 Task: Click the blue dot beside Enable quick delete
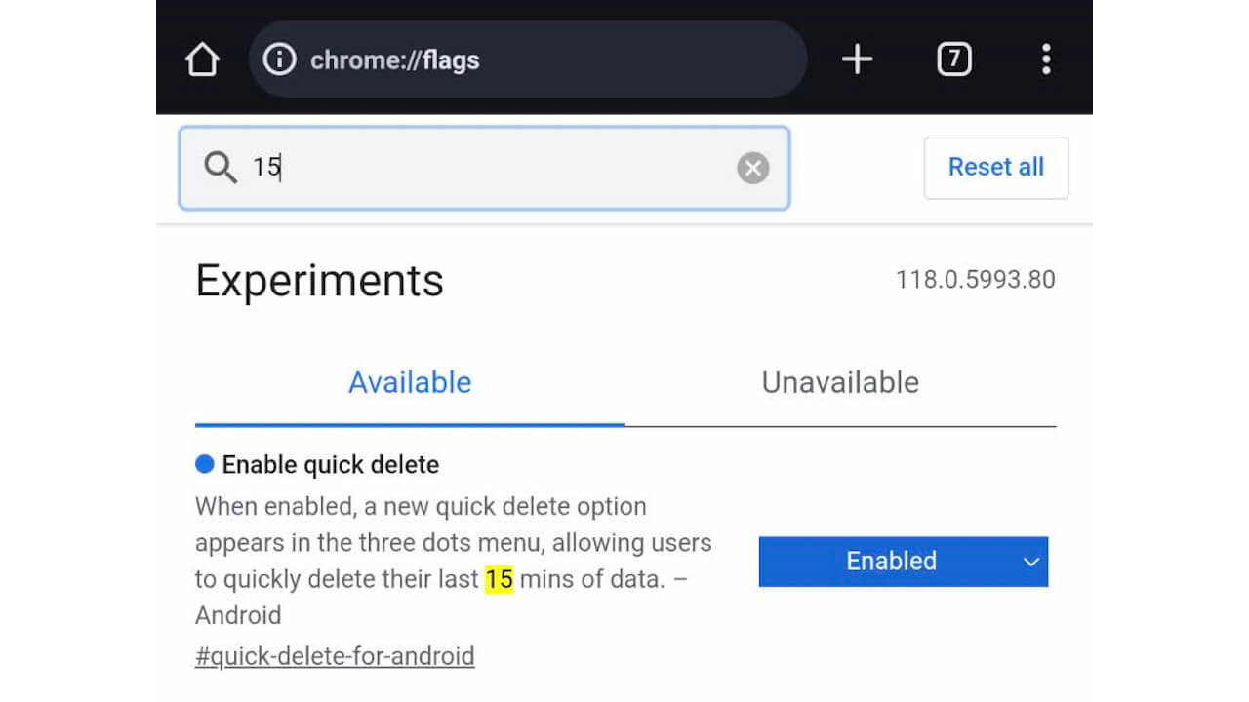tap(205, 464)
